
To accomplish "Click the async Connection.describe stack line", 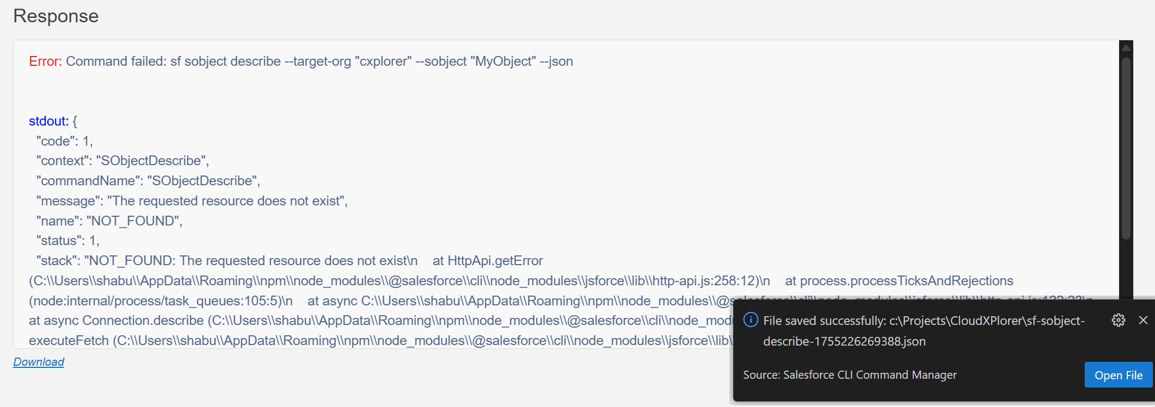I will (x=381, y=321).
